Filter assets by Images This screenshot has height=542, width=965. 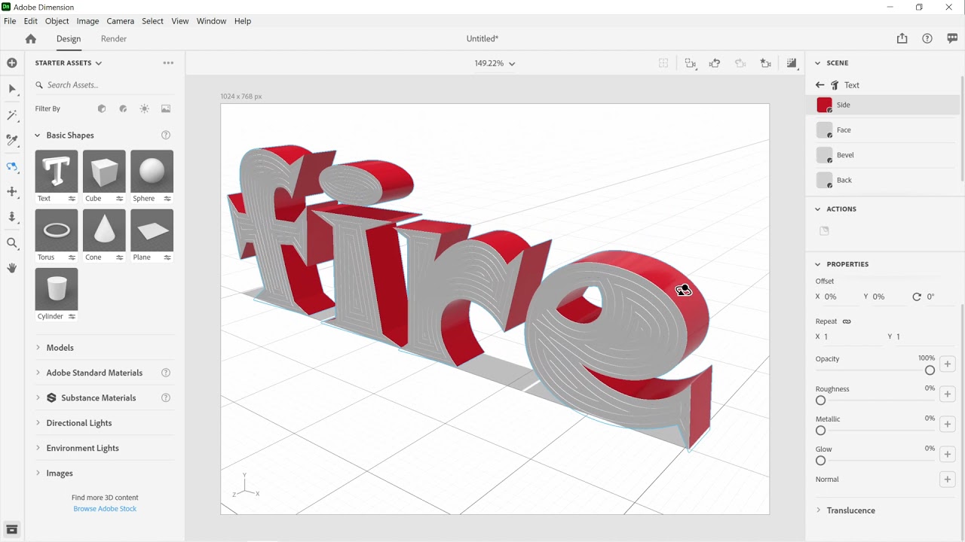(166, 108)
